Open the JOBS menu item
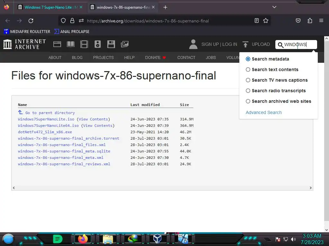The height and width of the screenshot is (246, 329). point(211,58)
